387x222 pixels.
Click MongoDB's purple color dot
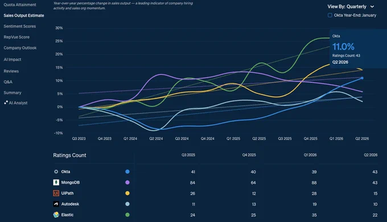(x=127, y=183)
